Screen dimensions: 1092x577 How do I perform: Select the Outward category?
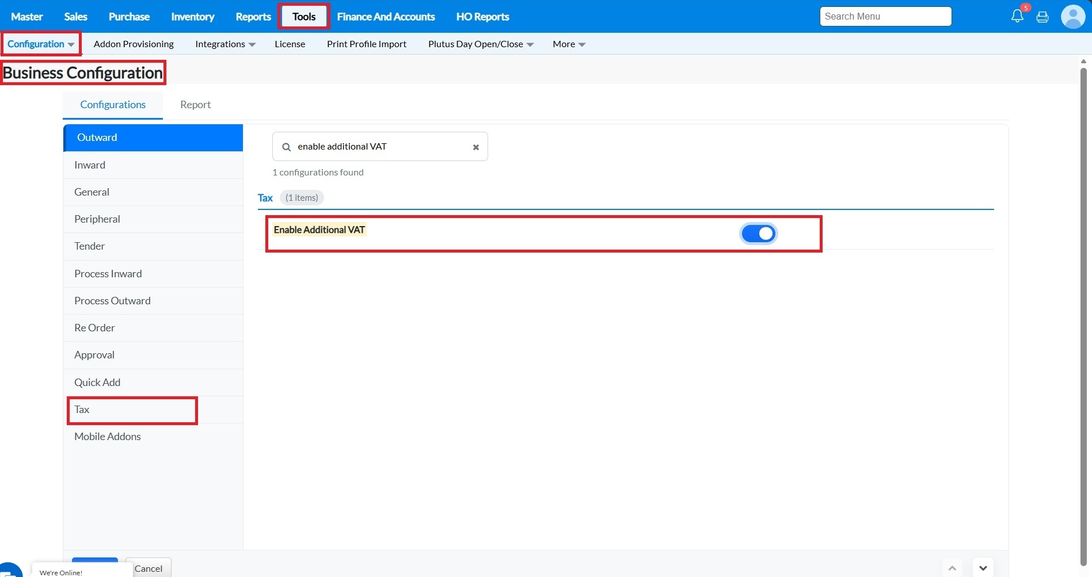(153, 137)
